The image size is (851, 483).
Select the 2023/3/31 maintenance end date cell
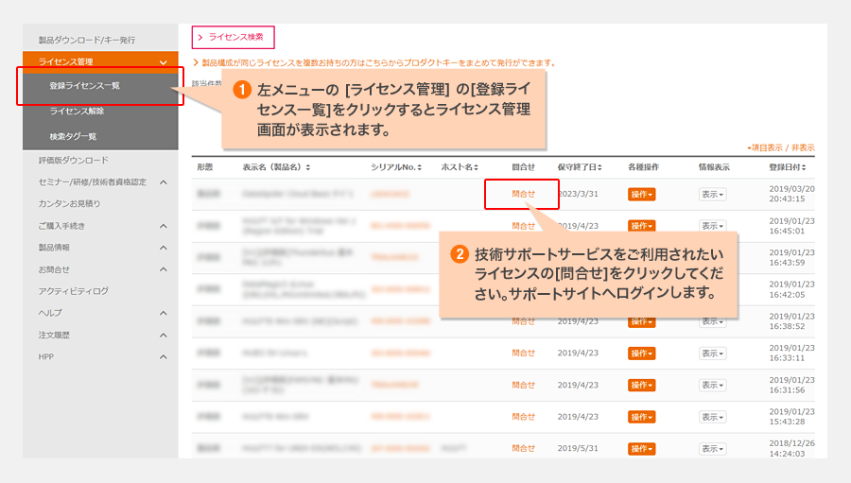(579, 194)
